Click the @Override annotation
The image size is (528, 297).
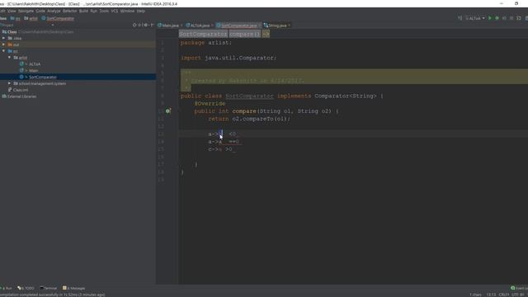click(210, 104)
